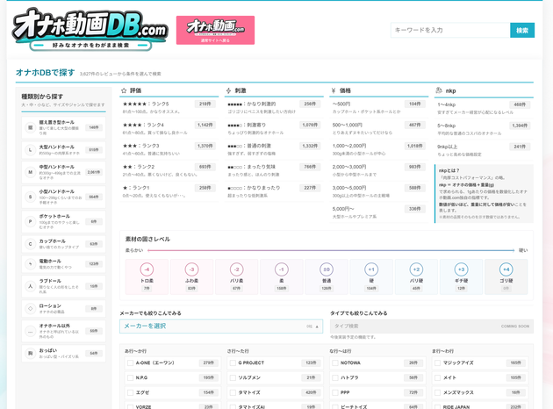The image size is (553, 409).
Task: Select the S 小型ハンドホール category icon
Action: 31,197
